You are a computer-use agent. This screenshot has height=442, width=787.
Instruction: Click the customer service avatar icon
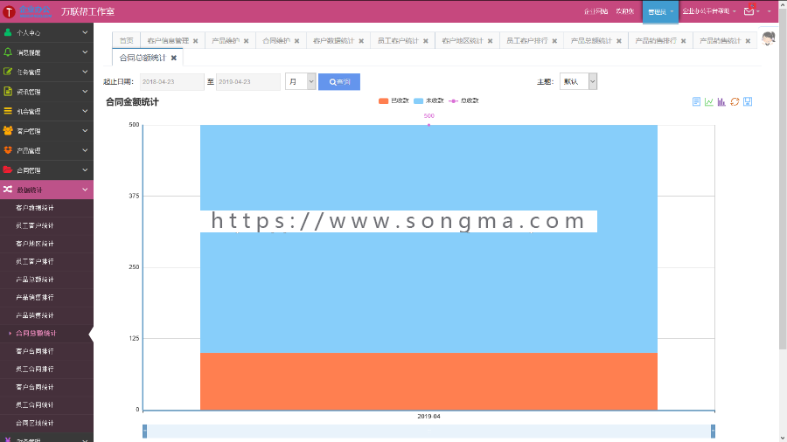[768, 38]
